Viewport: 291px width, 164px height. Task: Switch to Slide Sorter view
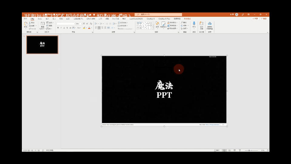tap(229, 150)
